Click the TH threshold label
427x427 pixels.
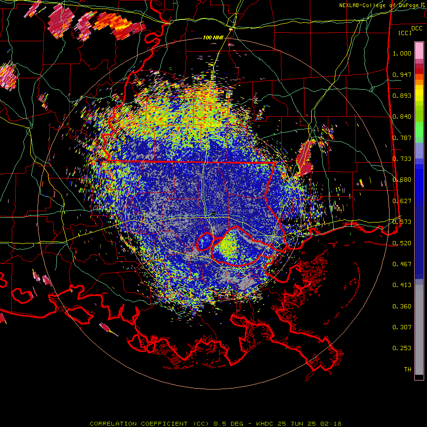point(408,370)
